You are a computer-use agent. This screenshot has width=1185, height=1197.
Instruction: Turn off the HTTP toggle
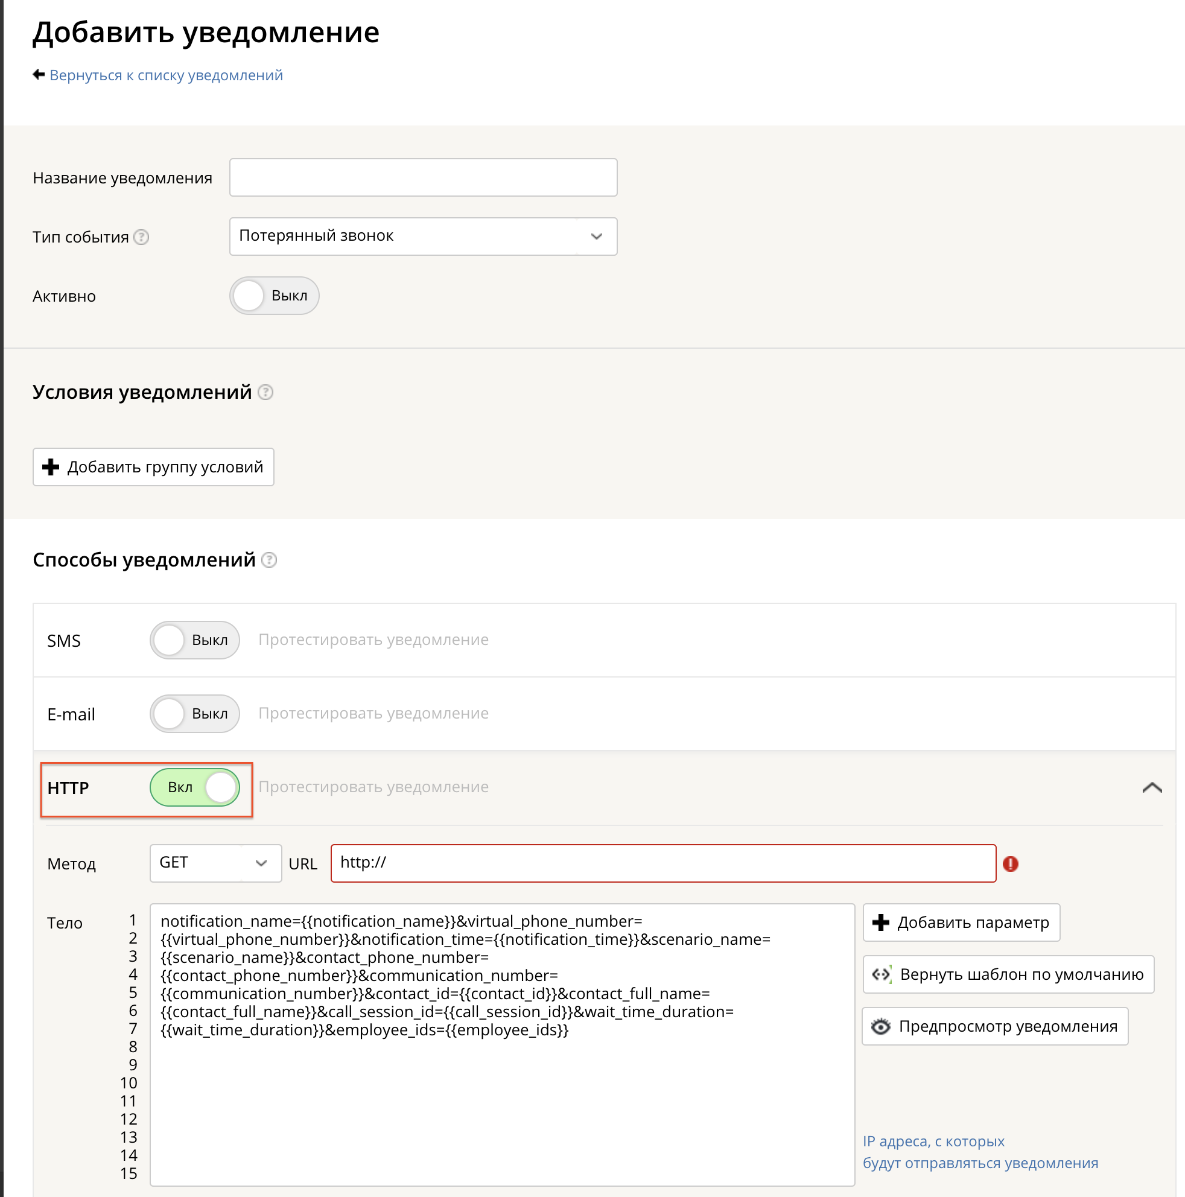[x=194, y=787]
